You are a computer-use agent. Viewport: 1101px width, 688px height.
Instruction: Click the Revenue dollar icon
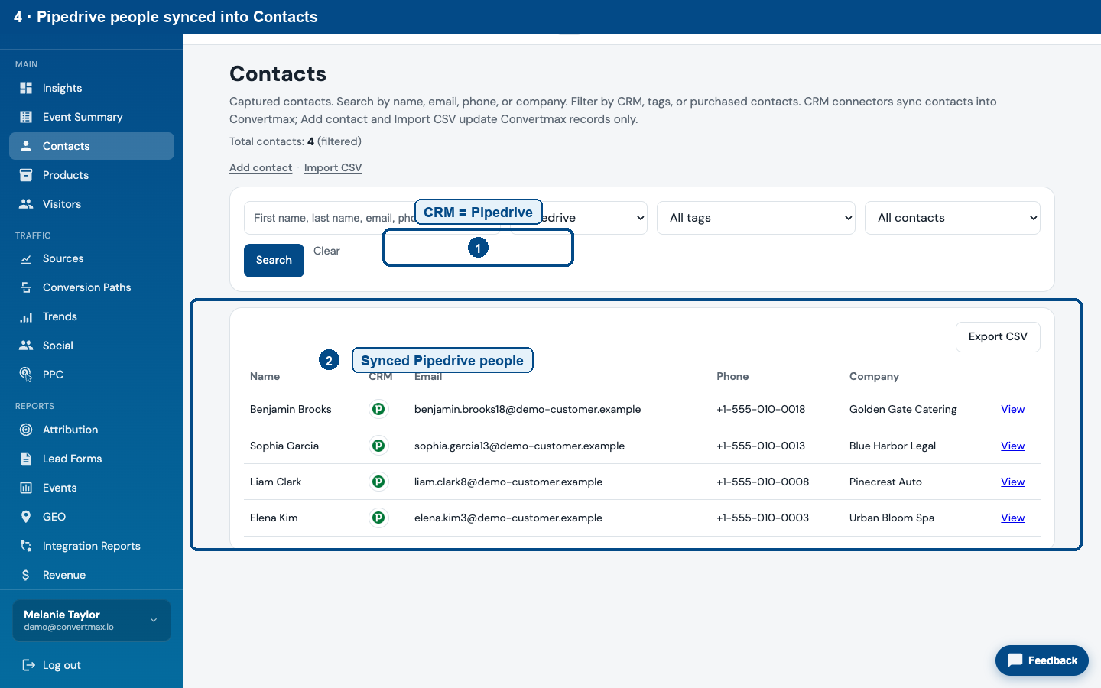(x=26, y=575)
